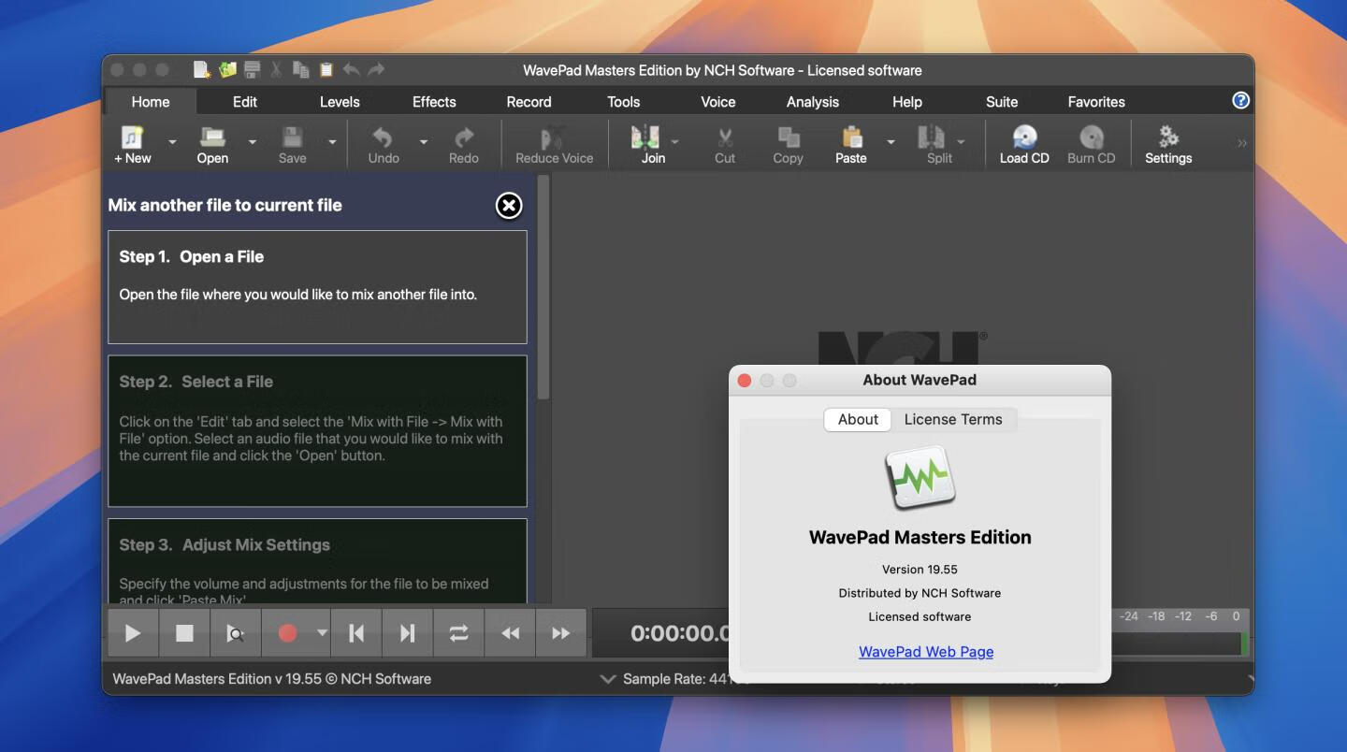This screenshot has width=1347, height=752.
Task: Click the title bar save icon
Action: [x=252, y=69]
